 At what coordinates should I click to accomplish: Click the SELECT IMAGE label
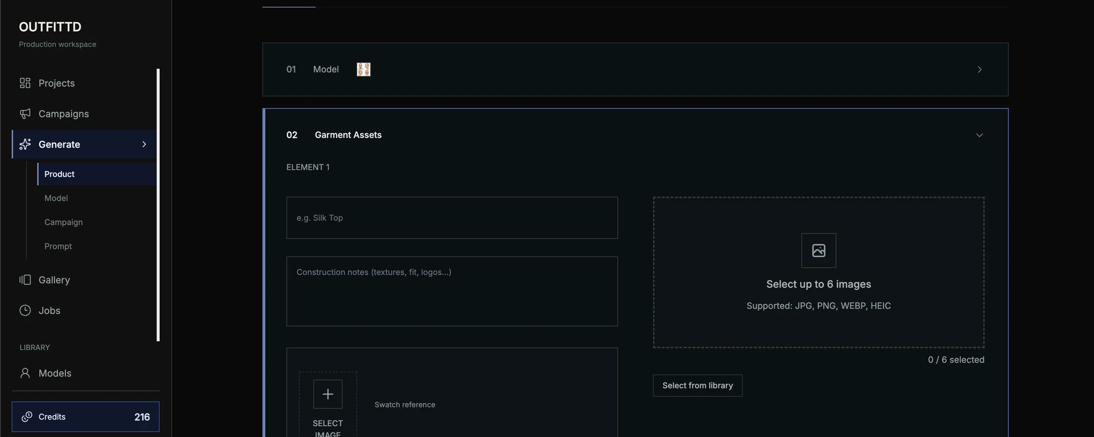pos(328,428)
